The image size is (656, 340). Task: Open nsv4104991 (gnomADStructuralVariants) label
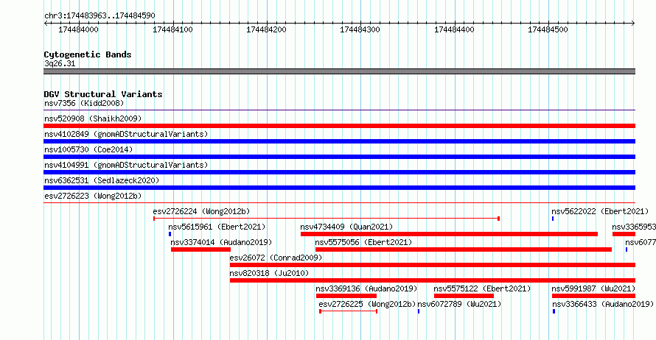[x=126, y=165]
